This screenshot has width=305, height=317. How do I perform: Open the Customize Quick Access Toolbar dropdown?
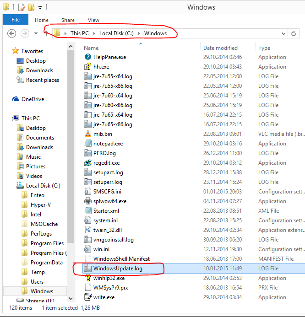[x=40, y=8]
